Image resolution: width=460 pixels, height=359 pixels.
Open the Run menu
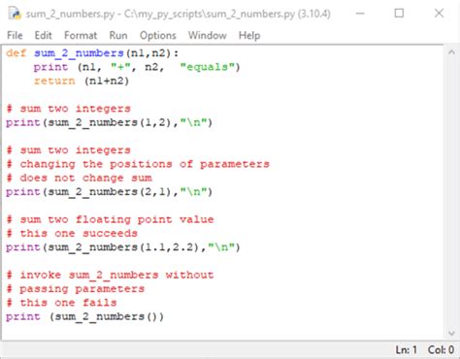[x=118, y=35]
